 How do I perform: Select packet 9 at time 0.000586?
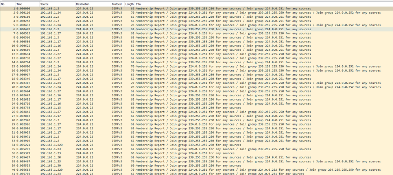197,42
